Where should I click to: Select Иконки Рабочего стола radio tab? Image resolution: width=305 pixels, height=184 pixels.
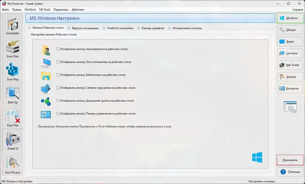pyautogui.click(x=46, y=28)
